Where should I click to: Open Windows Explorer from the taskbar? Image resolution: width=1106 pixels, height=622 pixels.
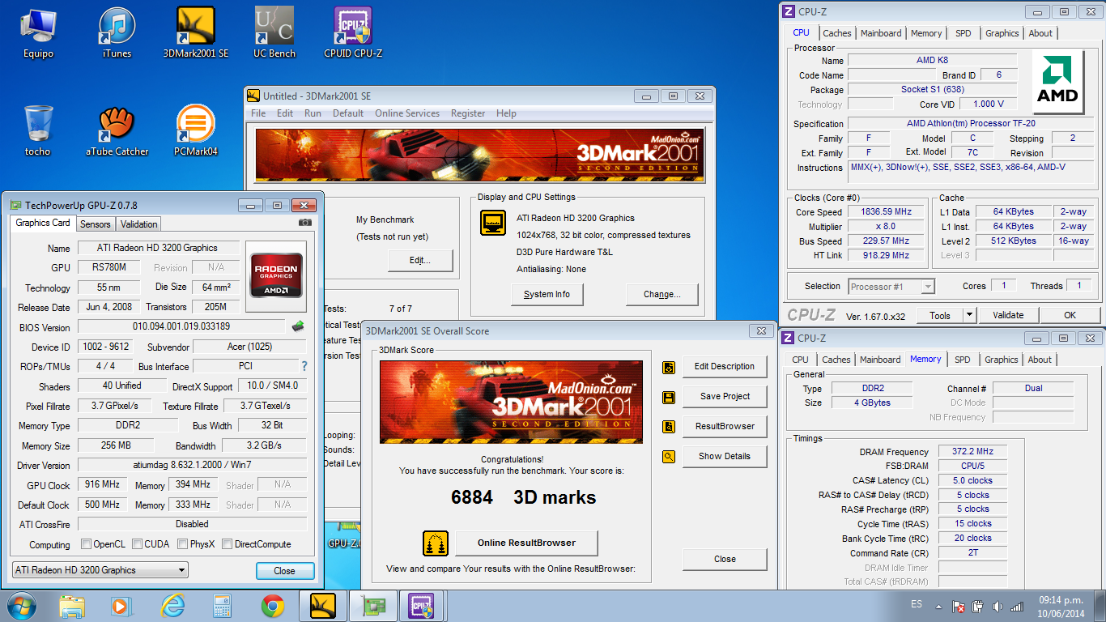[x=72, y=606]
